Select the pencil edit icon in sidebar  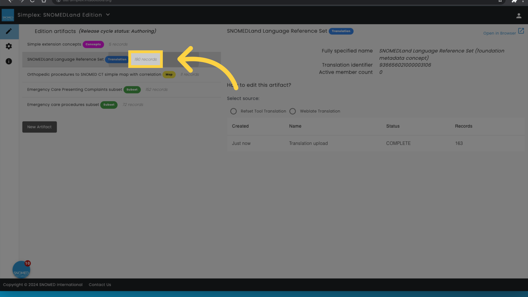coord(9,31)
